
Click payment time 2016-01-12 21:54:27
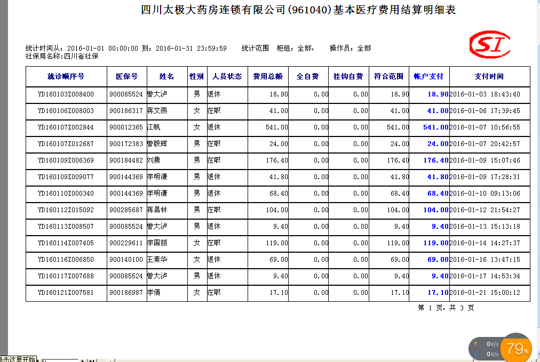point(485,210)
